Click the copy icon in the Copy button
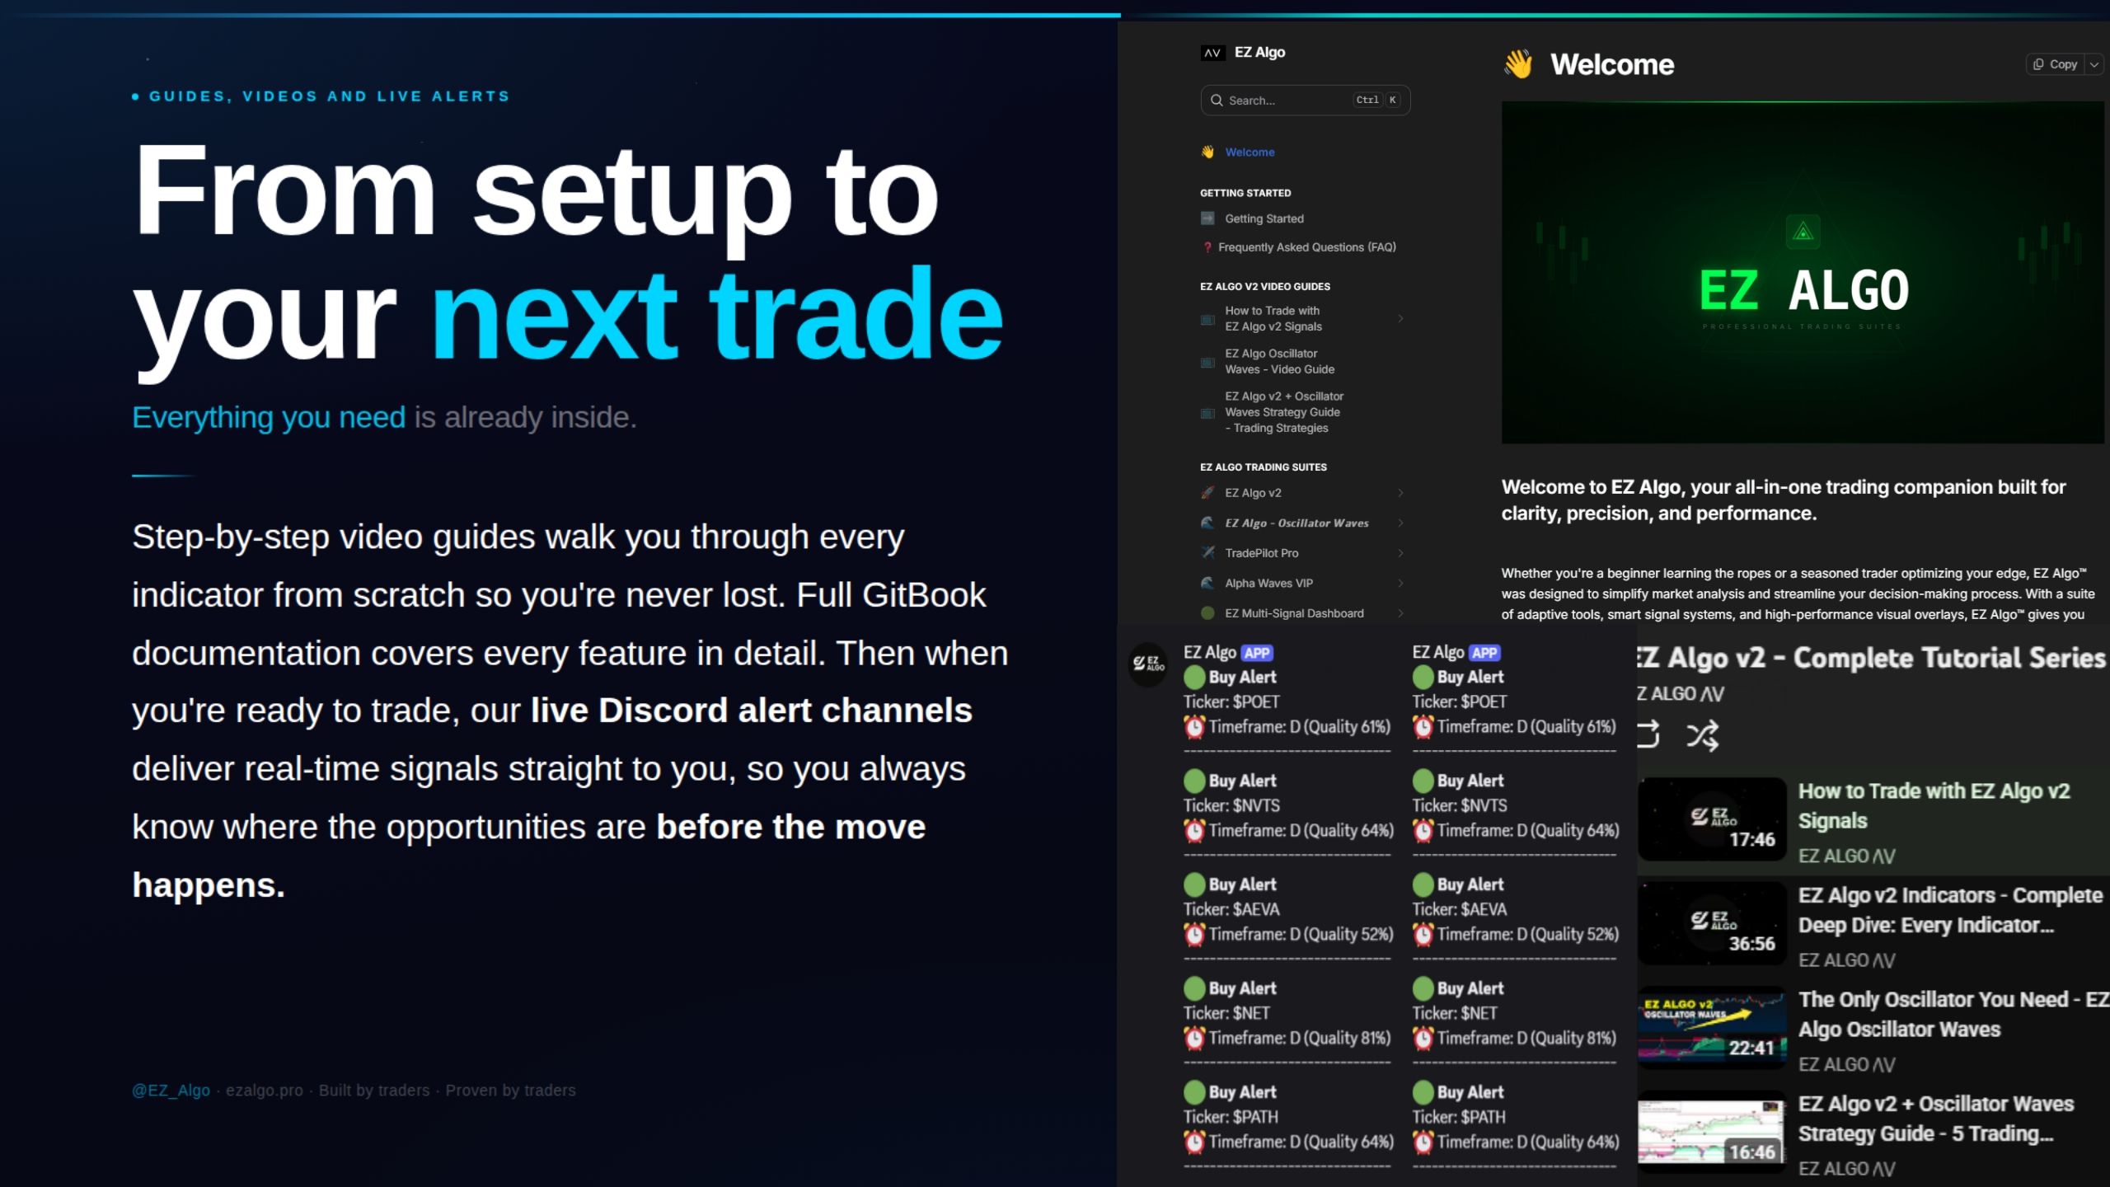This screenshot has width=2110, height=1187. [x=2038, y=64]
